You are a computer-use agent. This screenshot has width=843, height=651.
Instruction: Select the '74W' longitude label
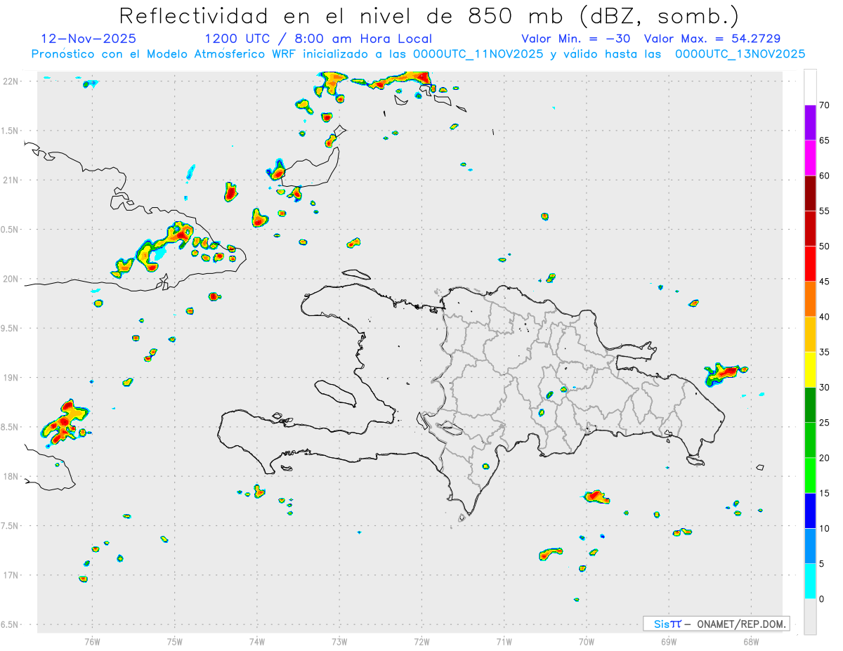(x=257, y=641)
